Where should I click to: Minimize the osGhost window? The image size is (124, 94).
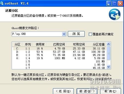pyautogui.click(x=109, y=3)
